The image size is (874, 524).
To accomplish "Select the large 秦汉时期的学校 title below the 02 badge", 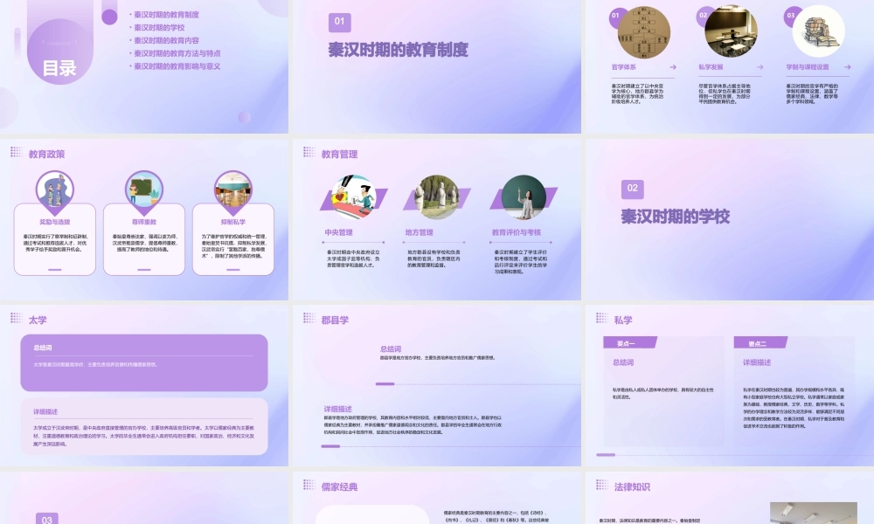I will coord(675,217).
